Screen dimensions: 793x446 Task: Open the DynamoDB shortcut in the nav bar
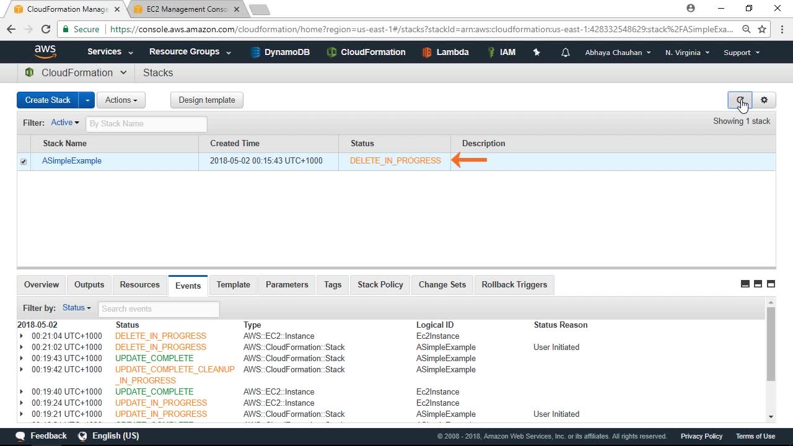click(280, 52)
